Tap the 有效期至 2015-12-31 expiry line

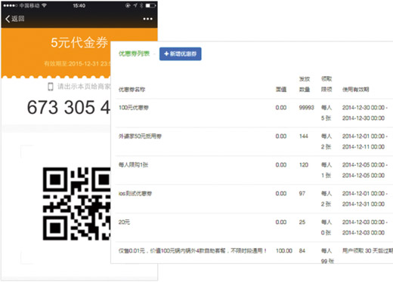pos(77,63)
